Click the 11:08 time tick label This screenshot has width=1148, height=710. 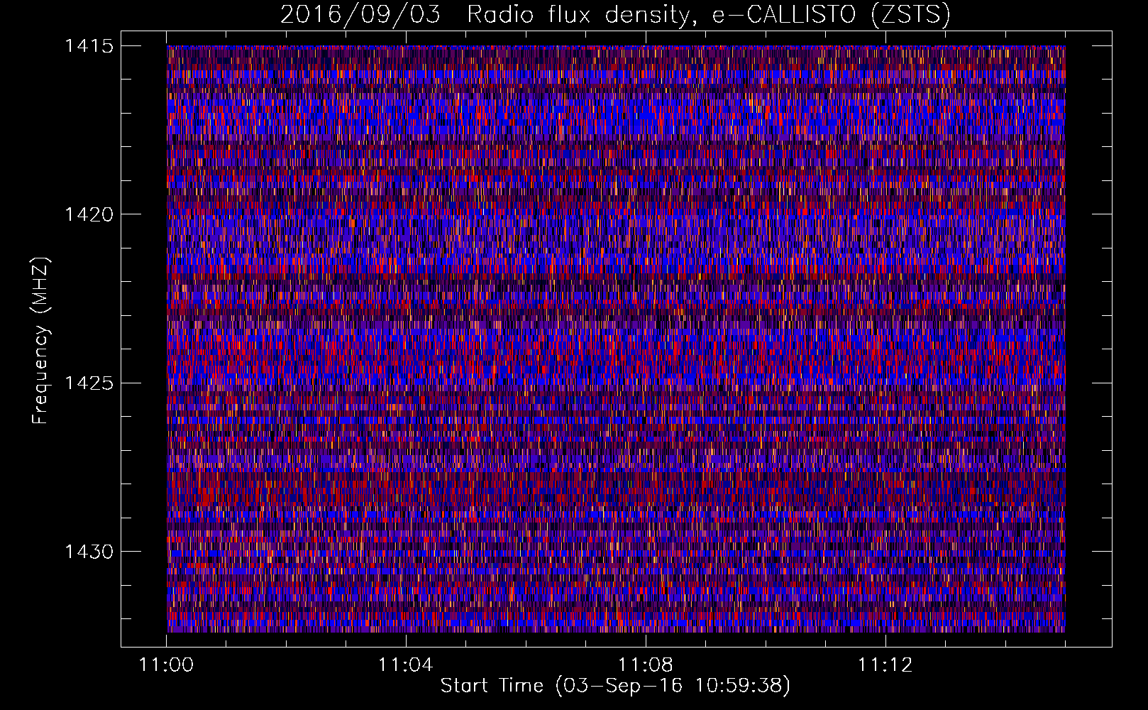coord(645,665)
